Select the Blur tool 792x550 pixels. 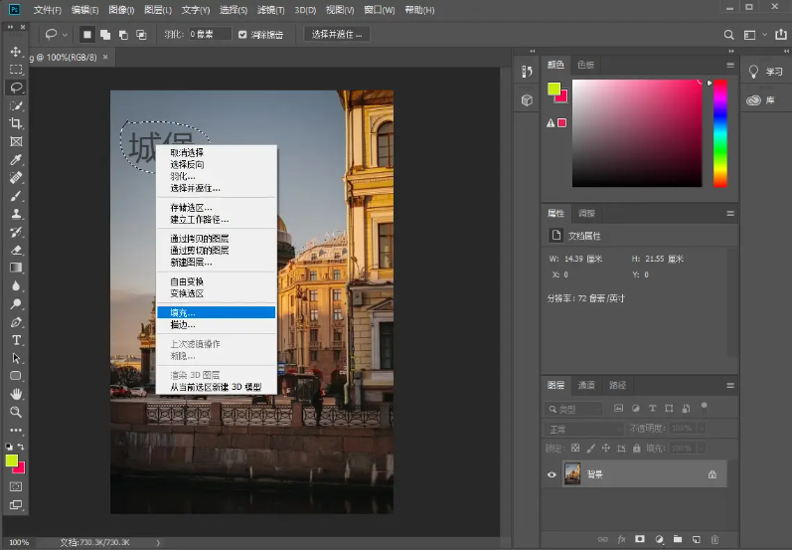(x=16, y=286)
